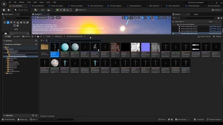Viewport: 223px width, 125px height.
Task: Select the Lights category in Place Actors
Action: [x=11, y=22]
